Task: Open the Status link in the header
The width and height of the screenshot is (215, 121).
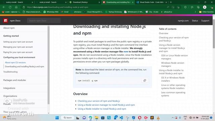Action: click(195, 21)
